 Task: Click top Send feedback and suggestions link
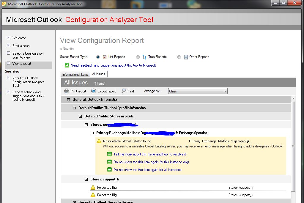pos(114,65)
